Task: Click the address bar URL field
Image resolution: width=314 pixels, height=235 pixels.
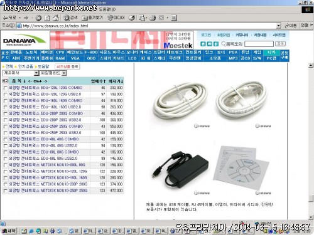Action: [x=149, y=26]
